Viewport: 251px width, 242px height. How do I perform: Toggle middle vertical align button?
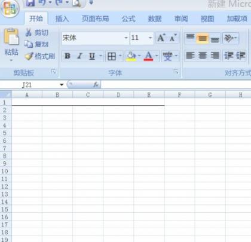point(203,38)
